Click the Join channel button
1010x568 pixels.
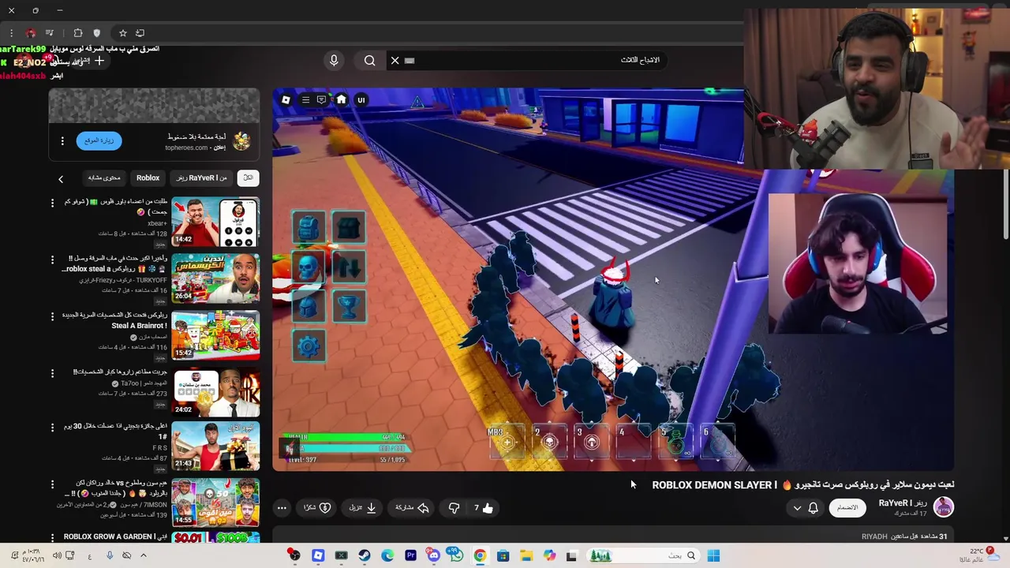(847, 507)
